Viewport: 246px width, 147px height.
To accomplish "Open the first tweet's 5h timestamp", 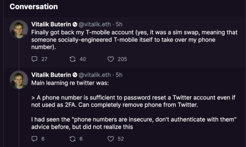I will pyautogui.click(x=119, y=24).
